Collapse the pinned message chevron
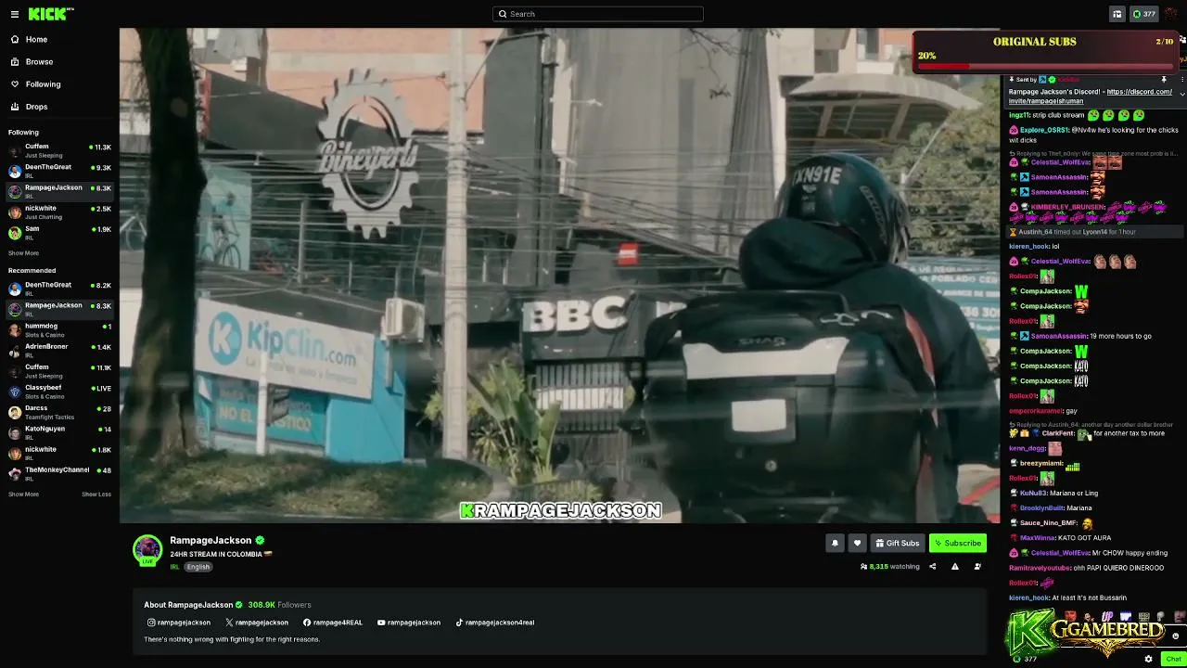The image size is (1187, 668). [x=1181, y=93]
